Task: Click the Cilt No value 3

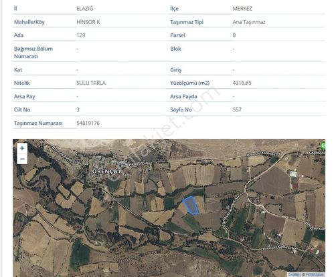Action: pos(78,109)
